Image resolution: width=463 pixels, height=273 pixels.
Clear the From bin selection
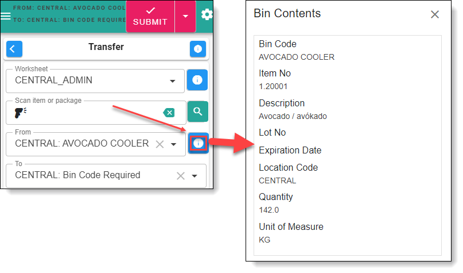(x=160, y=144)
